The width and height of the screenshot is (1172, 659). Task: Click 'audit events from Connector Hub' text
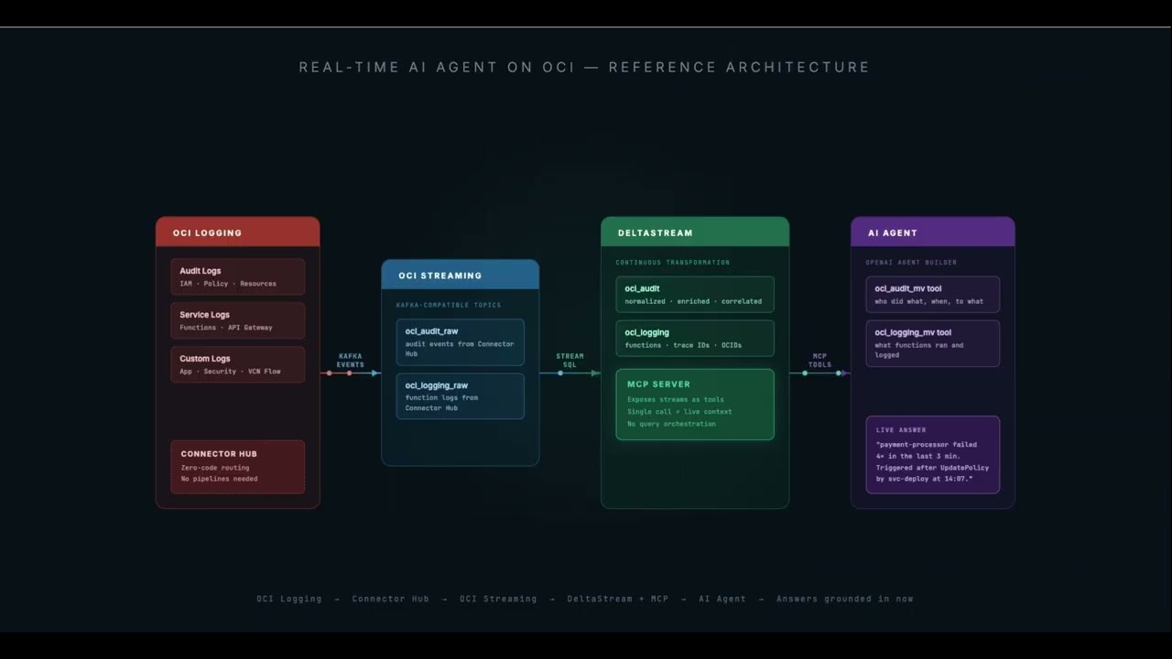460,349
